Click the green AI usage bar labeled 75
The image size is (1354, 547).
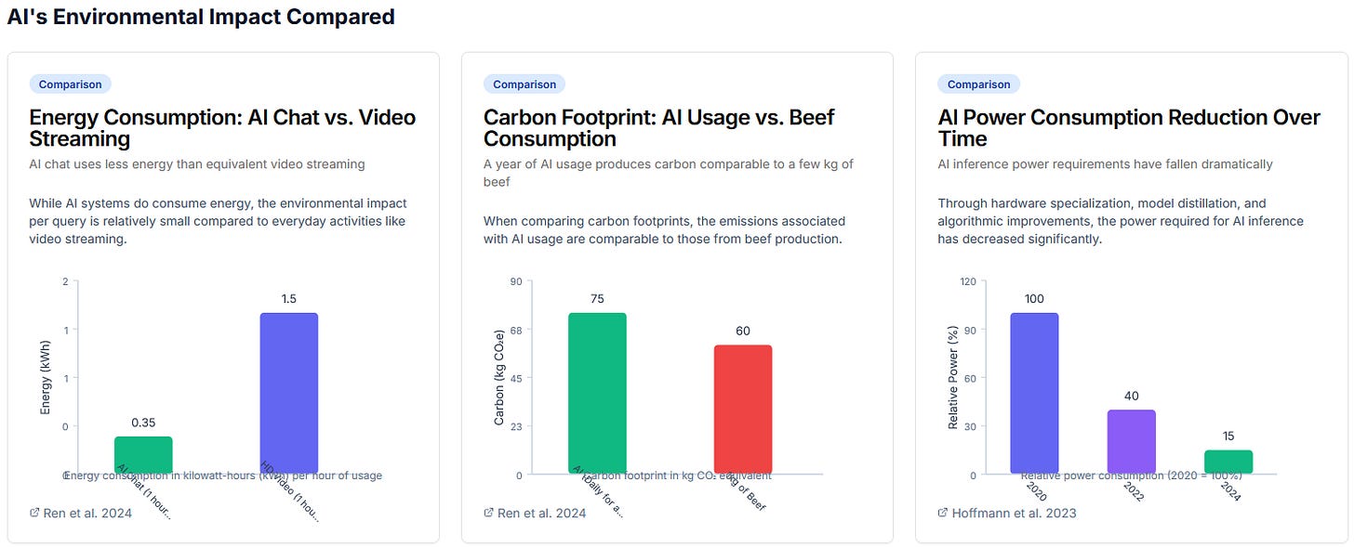click(597, 392)
